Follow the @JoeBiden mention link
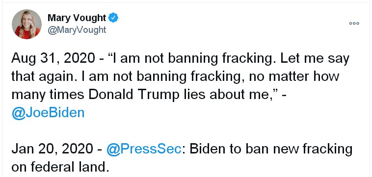The image size is (372, 177). [x=48, y=113]
